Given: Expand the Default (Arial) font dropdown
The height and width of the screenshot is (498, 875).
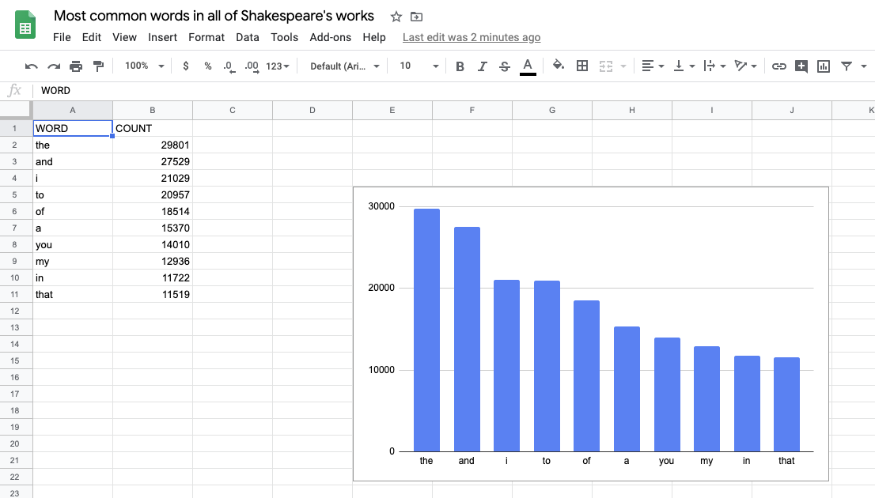Looking at the screenshot, I should click(344, 66).
